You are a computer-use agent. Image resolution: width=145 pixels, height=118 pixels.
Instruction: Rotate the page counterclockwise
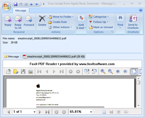tap(94, 72)
